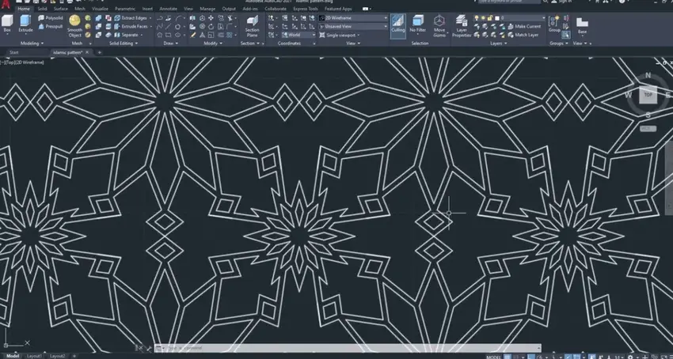Expand the Draw panel
The image size is (673, 359).
171,43
